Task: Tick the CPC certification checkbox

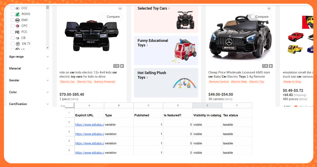Action: coord(13,26)
